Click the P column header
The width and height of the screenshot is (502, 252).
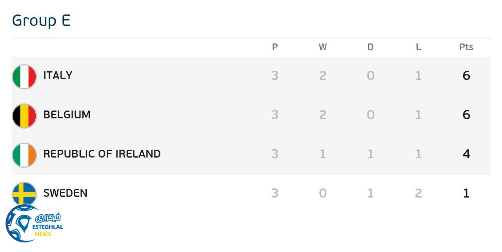[275, 47]
